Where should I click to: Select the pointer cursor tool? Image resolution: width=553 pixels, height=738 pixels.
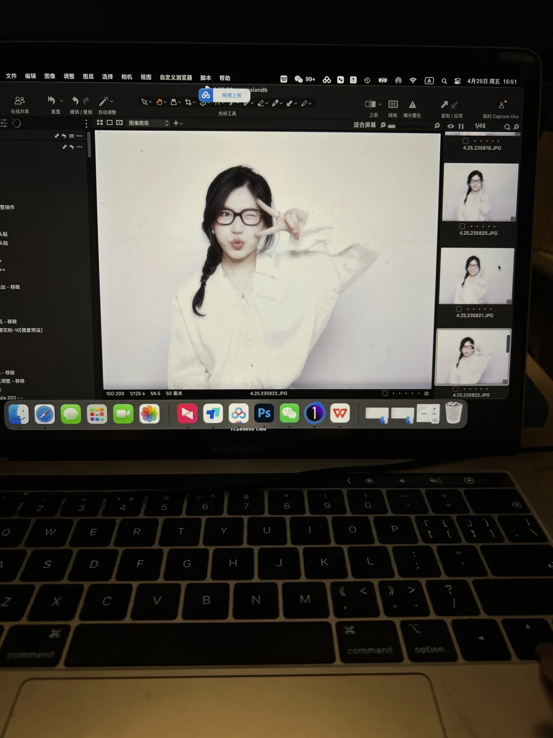click(x=144, y=102)
